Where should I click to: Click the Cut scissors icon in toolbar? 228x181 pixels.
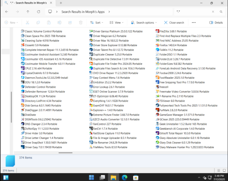[x=27, y=22]
